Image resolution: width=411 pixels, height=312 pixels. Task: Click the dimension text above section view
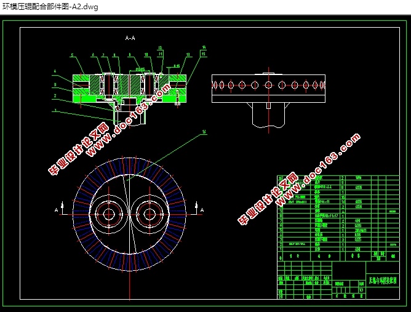[x=140, y=69]
